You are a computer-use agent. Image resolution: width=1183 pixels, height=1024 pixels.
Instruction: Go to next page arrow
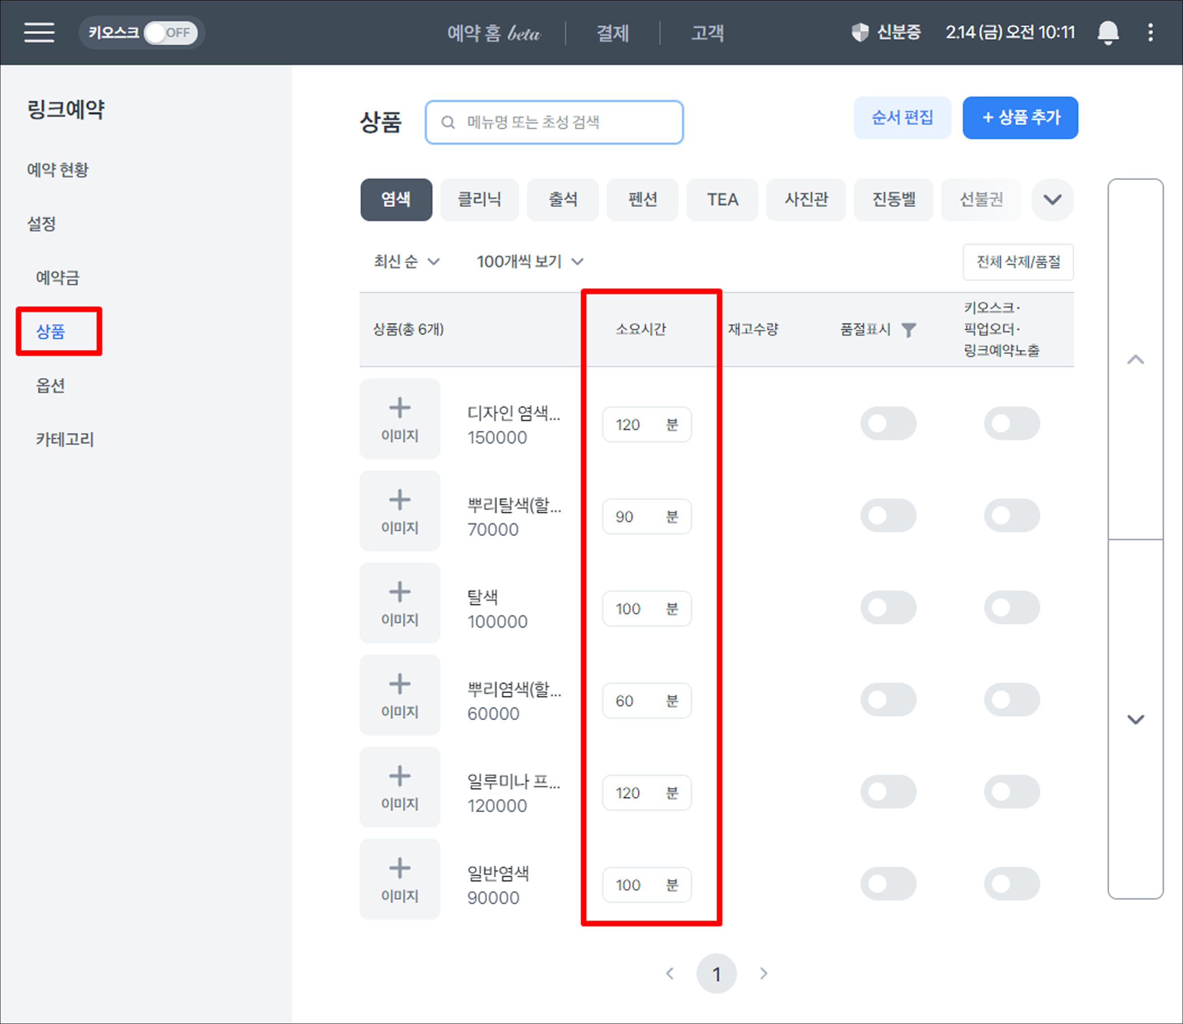764,973
